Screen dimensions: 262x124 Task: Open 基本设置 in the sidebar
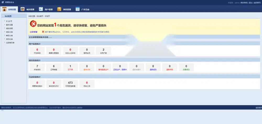click(9, 25)
